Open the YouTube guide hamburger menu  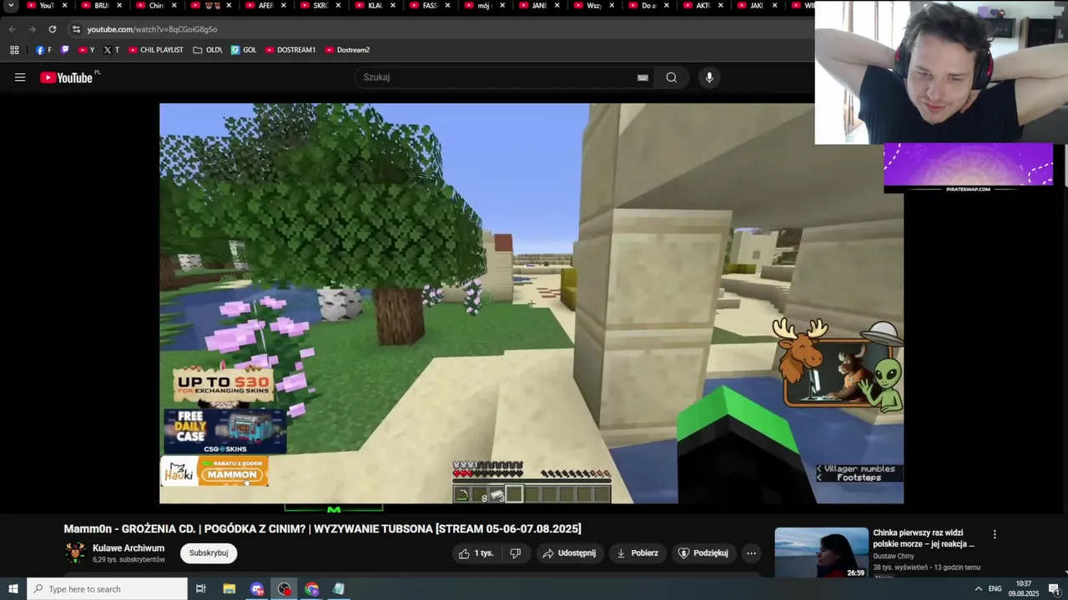(x=20, y=77)
